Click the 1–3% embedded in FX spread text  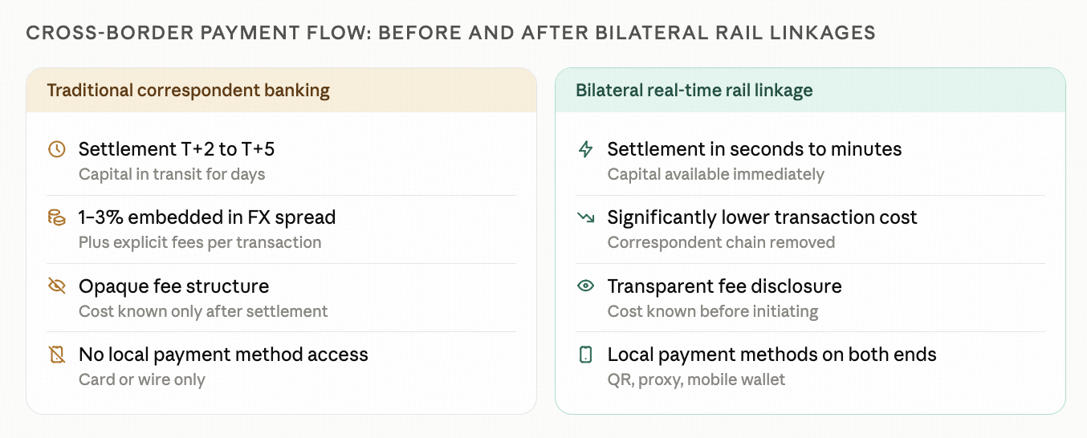coord(207,217)
